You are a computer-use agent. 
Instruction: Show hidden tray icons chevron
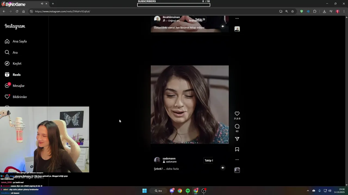pyautogui.click(x=308, y=191)
